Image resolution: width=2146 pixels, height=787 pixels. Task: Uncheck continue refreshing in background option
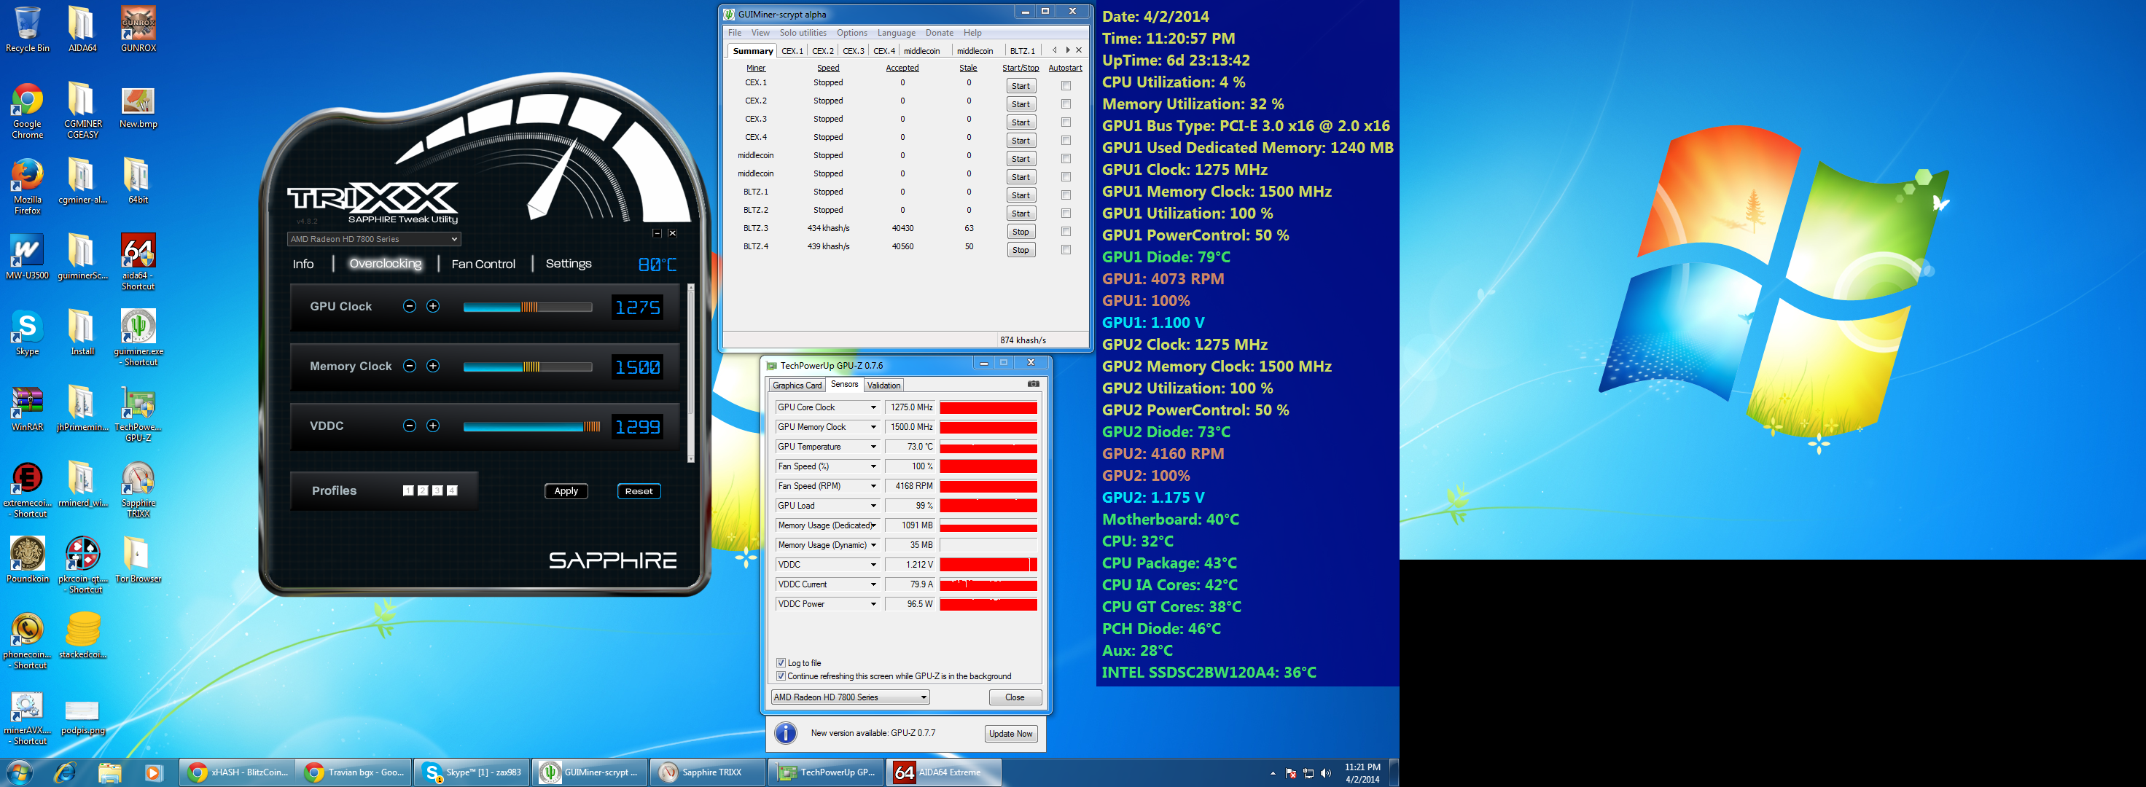(781, 676)
